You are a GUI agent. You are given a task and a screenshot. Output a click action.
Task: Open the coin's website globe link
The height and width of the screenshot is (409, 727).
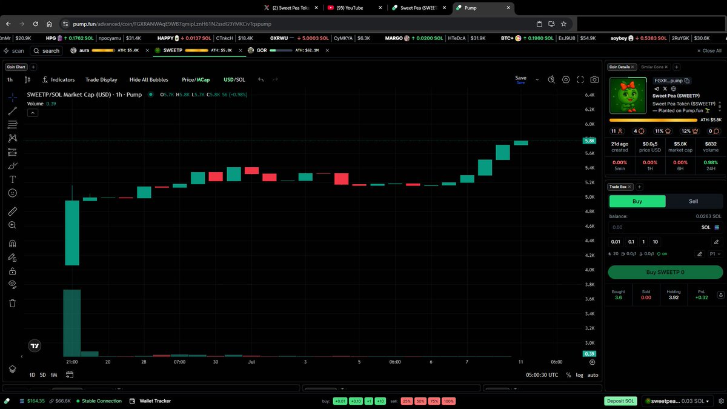(x=673, y=88)
